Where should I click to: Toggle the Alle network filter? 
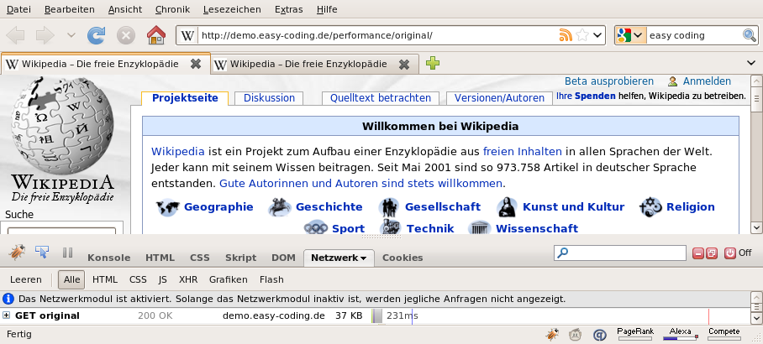tap(73, 279)
